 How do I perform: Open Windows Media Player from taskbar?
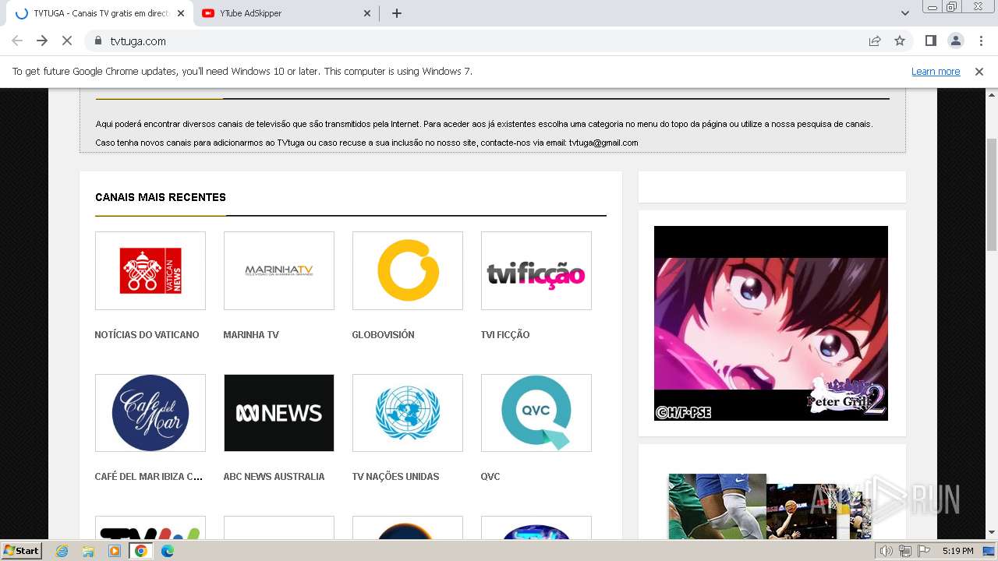point(115,550)
